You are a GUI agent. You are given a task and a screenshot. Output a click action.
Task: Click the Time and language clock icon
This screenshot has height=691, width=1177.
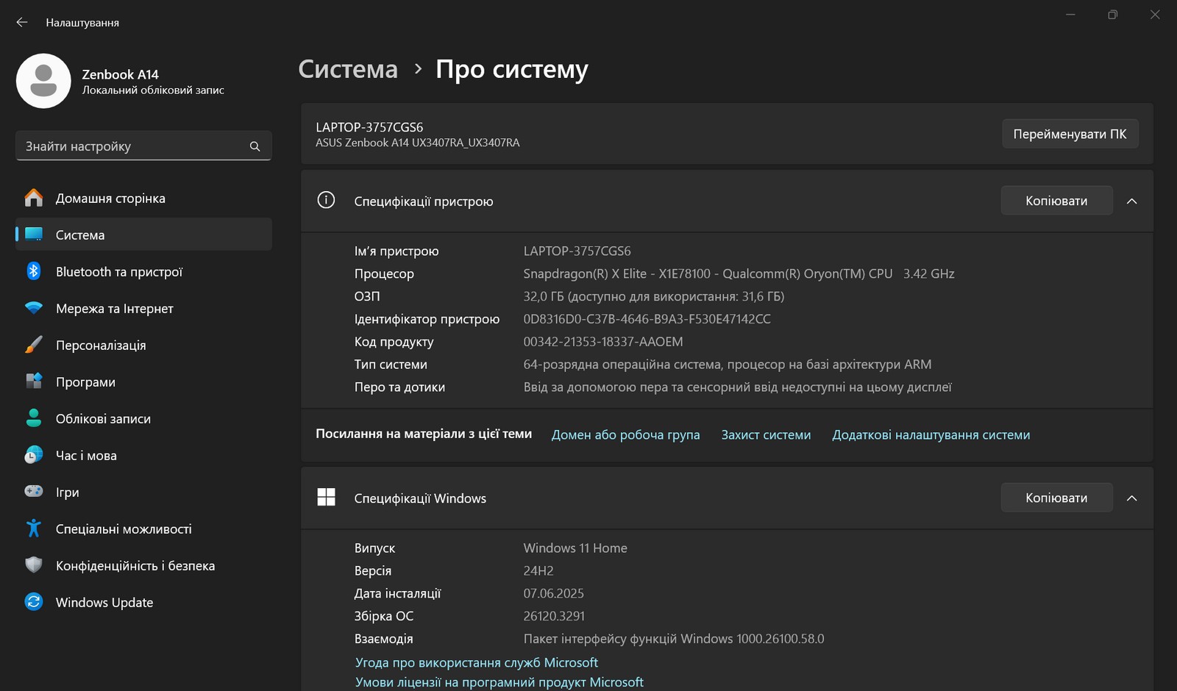point(34,455)
